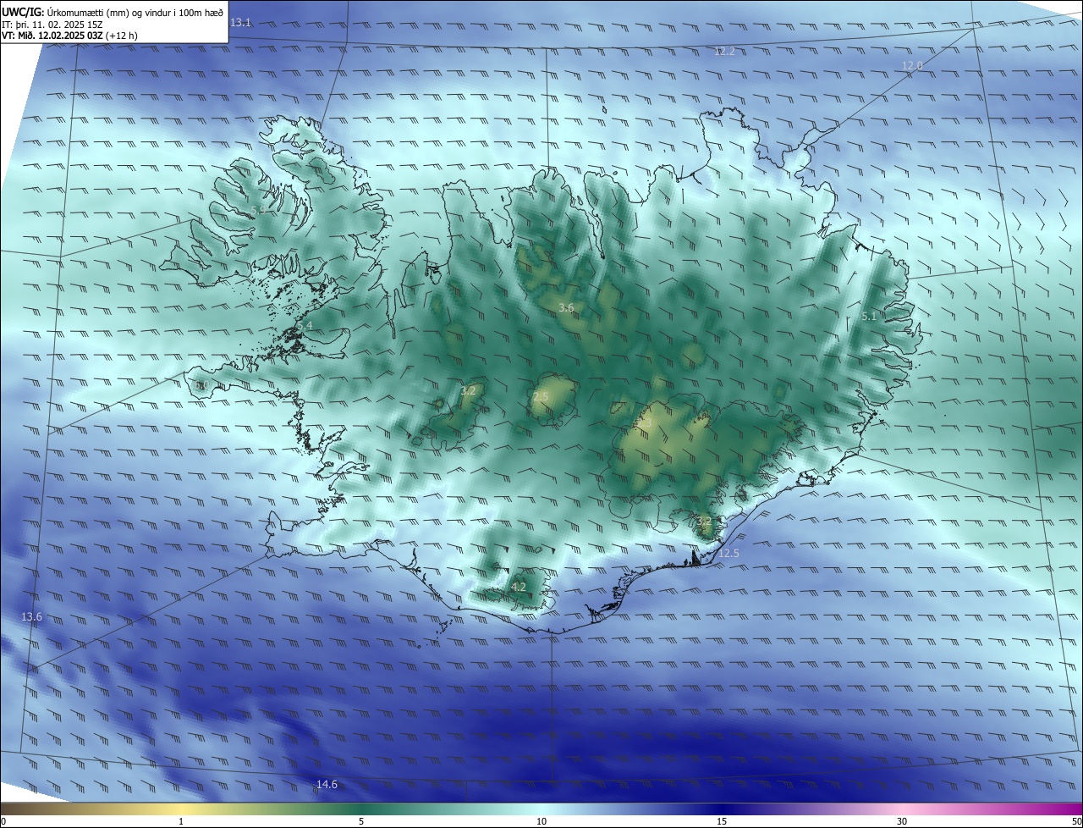Screen dimensions: 1083x828
Task: Click the 13.1 value label
Action: pyautogui.click(x=241, y=22)
